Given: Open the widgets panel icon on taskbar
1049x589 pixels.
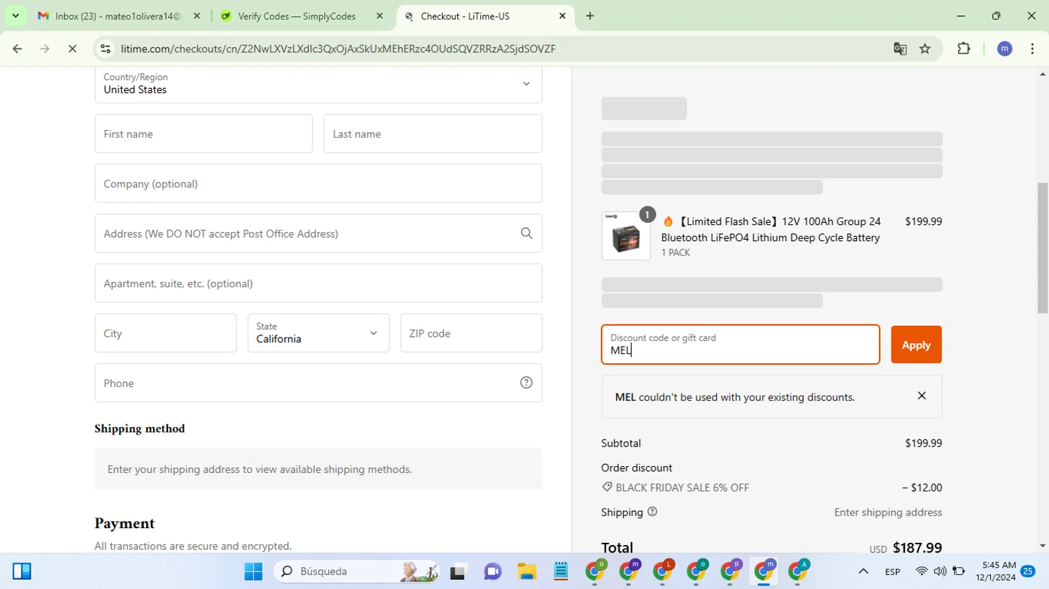Looking at the screenshot, I should pyautogui.click(x=22, y=572).
